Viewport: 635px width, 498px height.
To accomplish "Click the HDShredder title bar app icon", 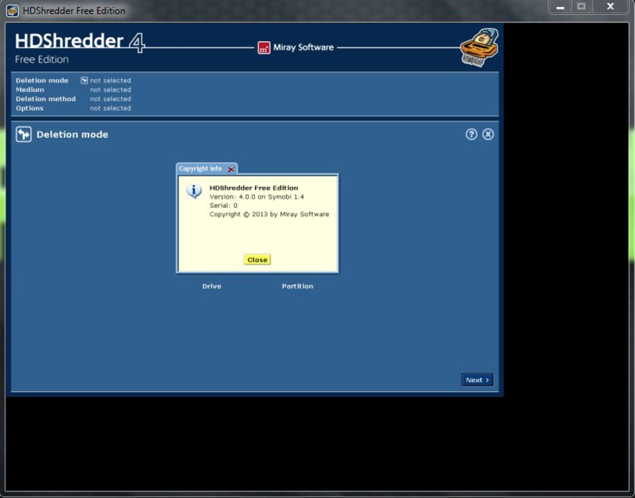I will 12,11.
